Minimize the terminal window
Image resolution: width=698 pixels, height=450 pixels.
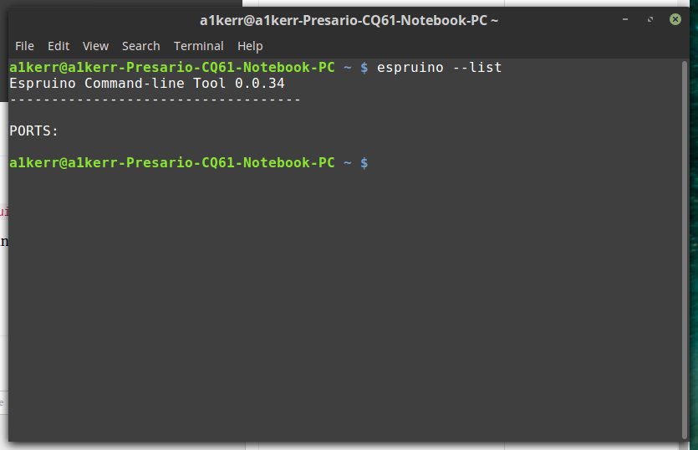pyautogui.click(x=625, y=19)
